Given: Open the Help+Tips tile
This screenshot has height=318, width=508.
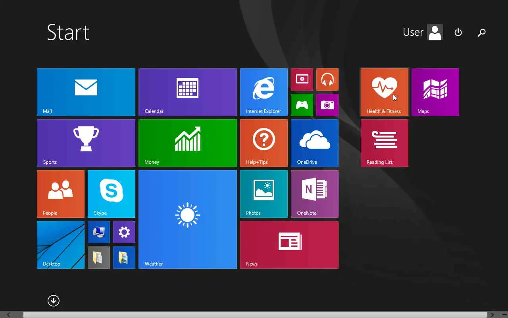Looking at the screenshot, I should [264, 143].
